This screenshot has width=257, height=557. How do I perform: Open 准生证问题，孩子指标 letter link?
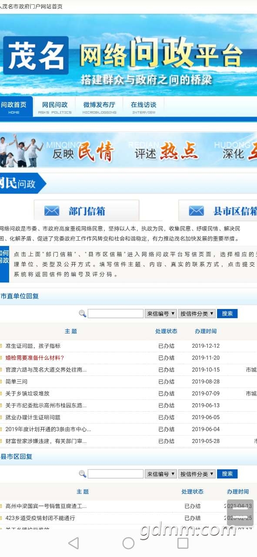click(33, 346)
